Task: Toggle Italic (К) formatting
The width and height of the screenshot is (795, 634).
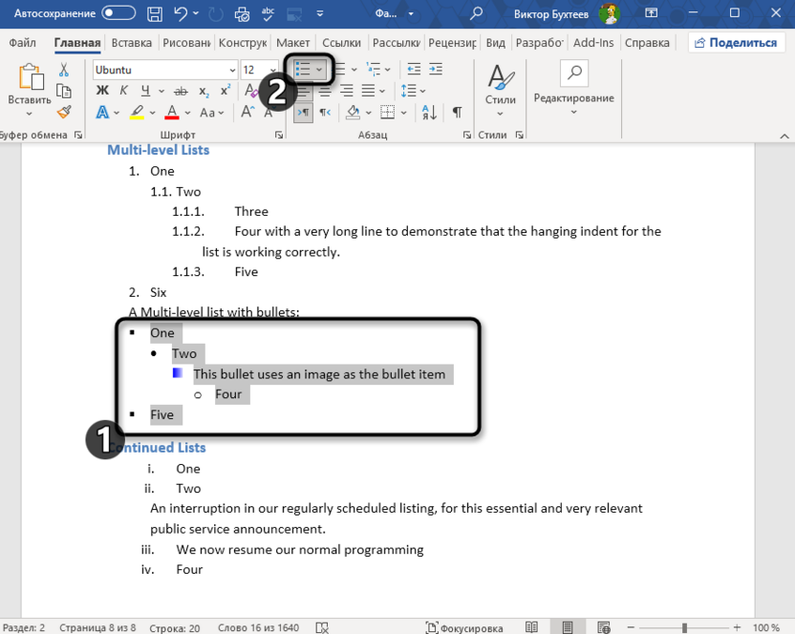Action: 123,91
